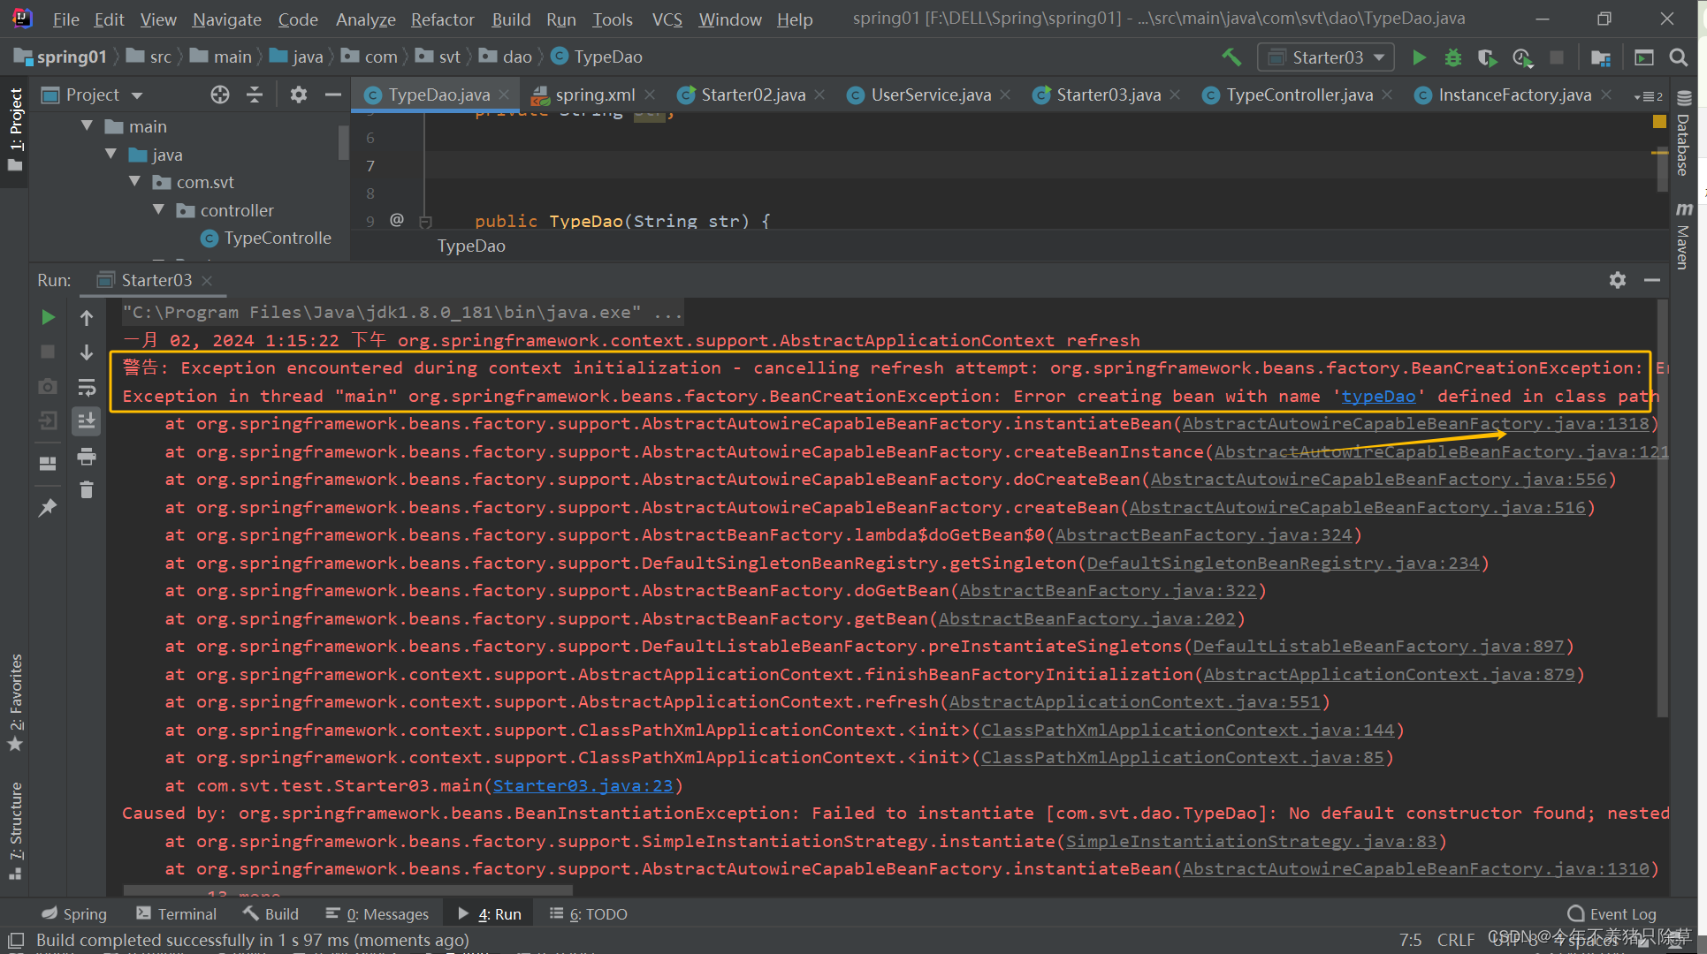Run with coverage icon in toolbar
The image size is (1707, 954).
[x=1487, y=57]
